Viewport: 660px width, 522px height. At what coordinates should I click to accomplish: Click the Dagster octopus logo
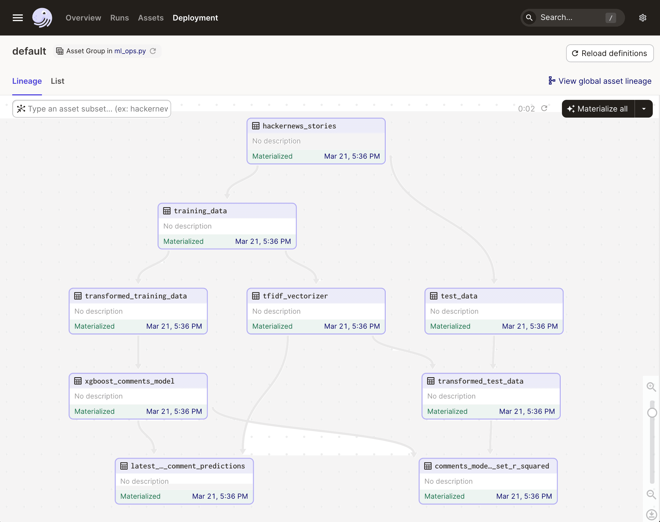click(42, 18)
